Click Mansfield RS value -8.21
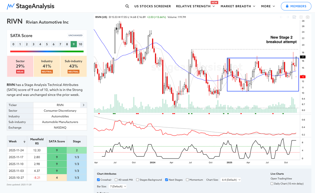315x193 pixels. click(x=37, y=177)
